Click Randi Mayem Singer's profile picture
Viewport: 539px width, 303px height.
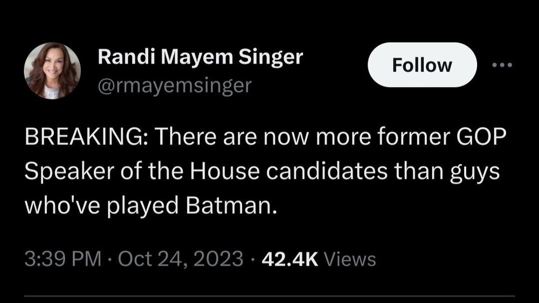[x=52, y=71]
